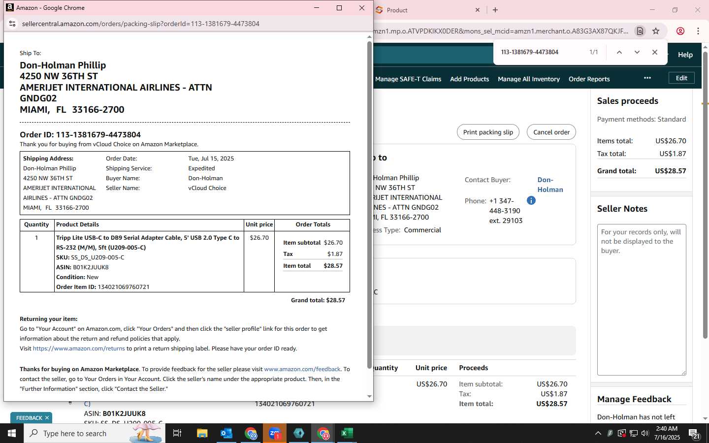The width and height of the screenshot is (709, 443).
Task: Click the Manage Feedback heading
Action: (634, 399)
